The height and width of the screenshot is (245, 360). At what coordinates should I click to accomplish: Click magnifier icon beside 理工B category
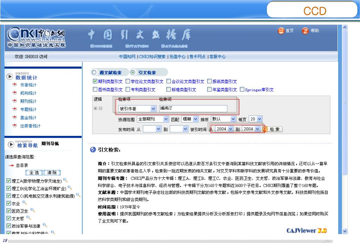(70, 187)
